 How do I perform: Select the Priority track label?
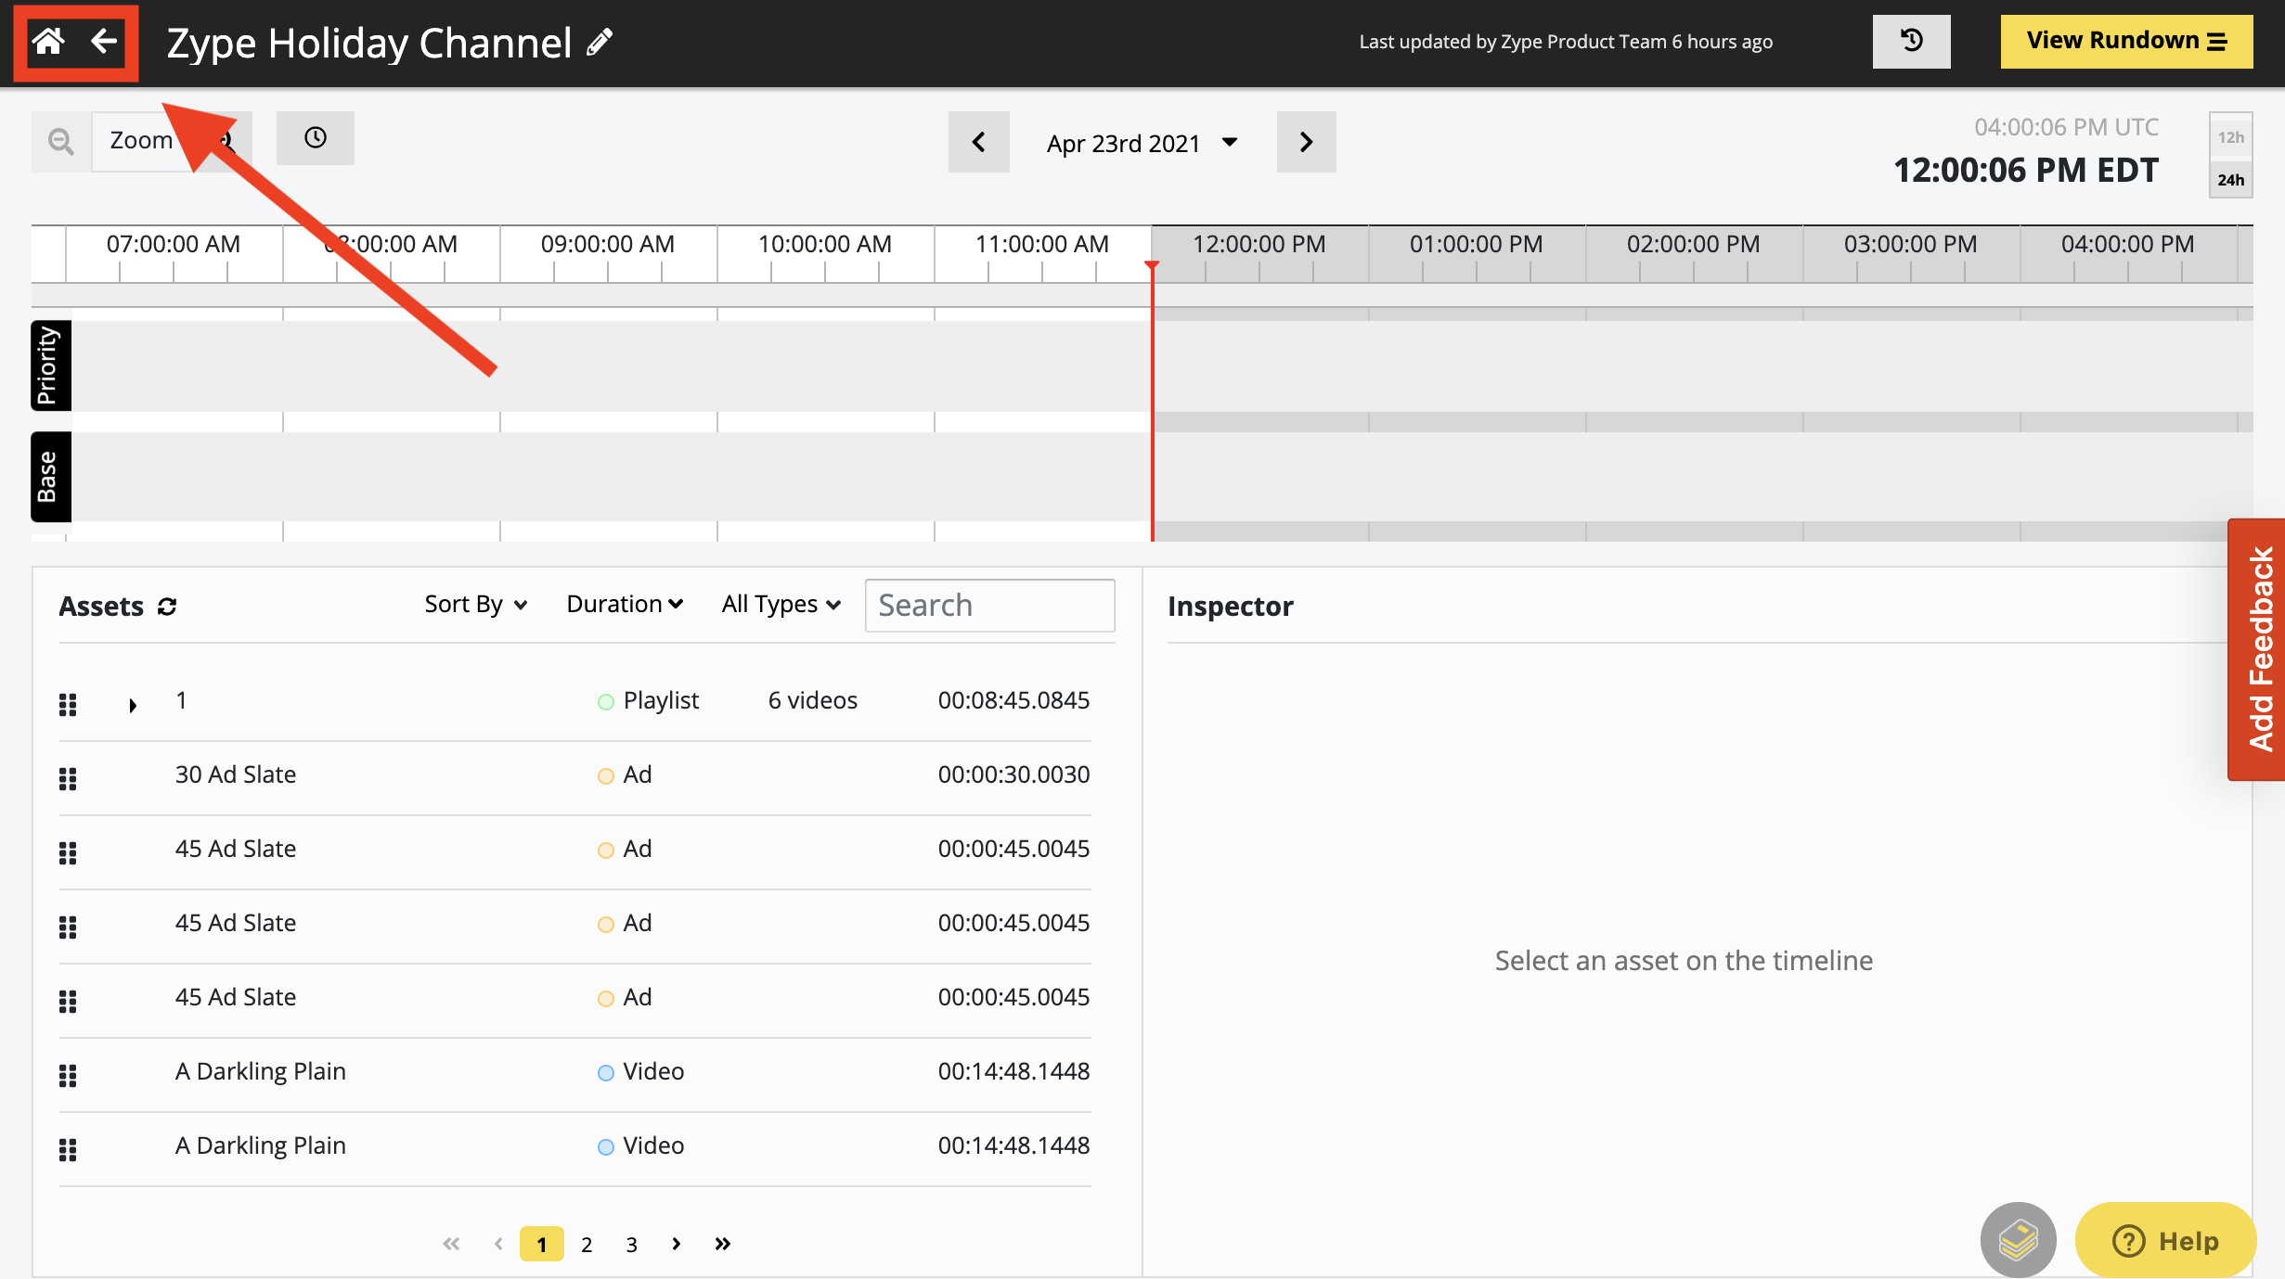point(50,365)
